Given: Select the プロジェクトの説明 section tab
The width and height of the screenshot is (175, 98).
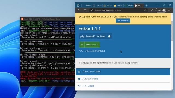Looking at the screenshot, I should [x=123, y=72].
